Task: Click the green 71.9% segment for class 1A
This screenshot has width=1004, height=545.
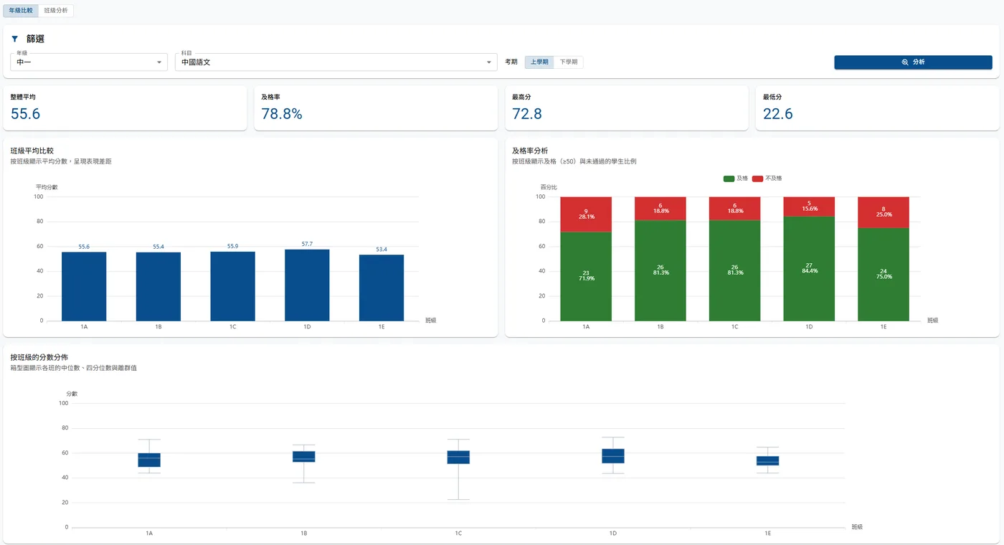Action: tap(586, 276)
